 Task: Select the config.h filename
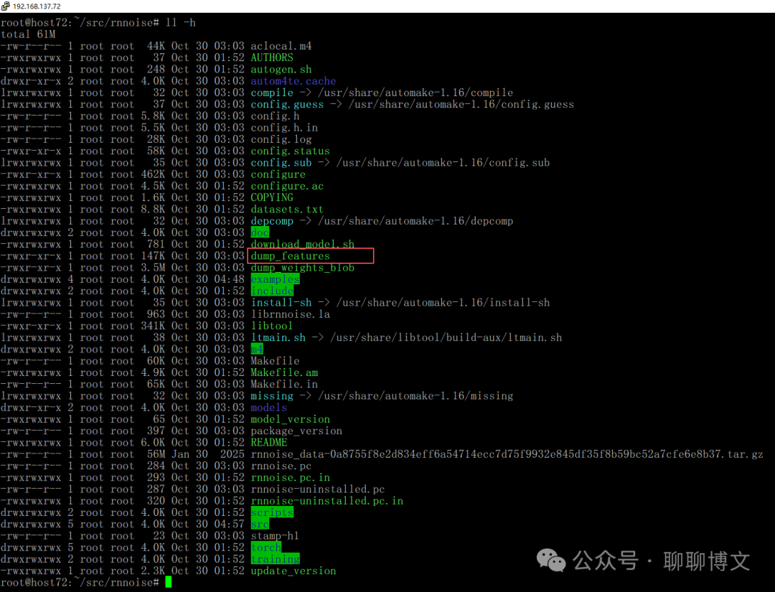click(x=275, y=116)
